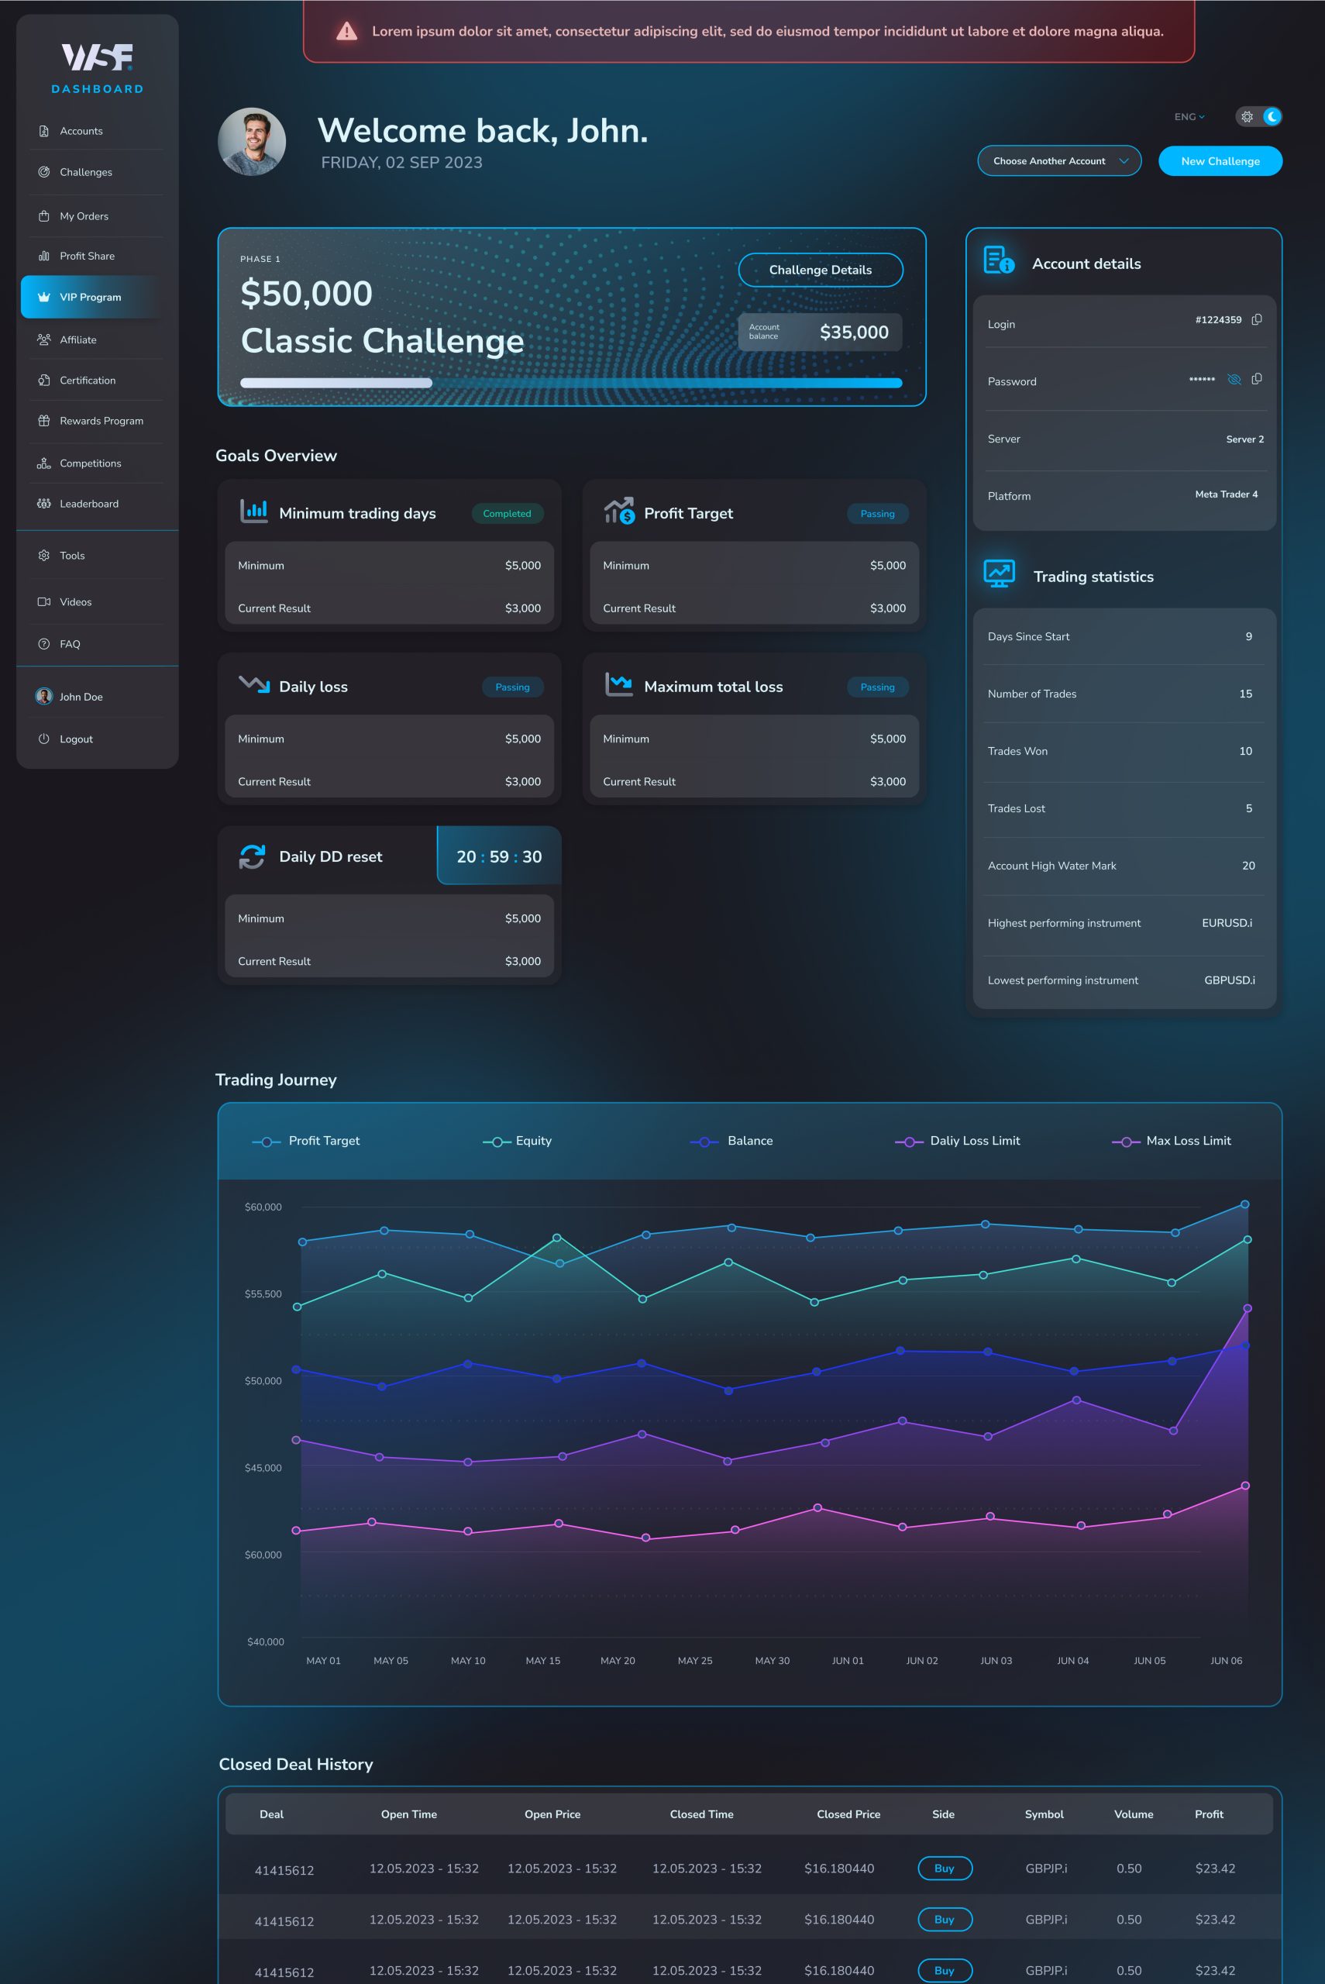
Task: Click the Daily DD reset refresh icon
Action: click(x=252, y=857)
